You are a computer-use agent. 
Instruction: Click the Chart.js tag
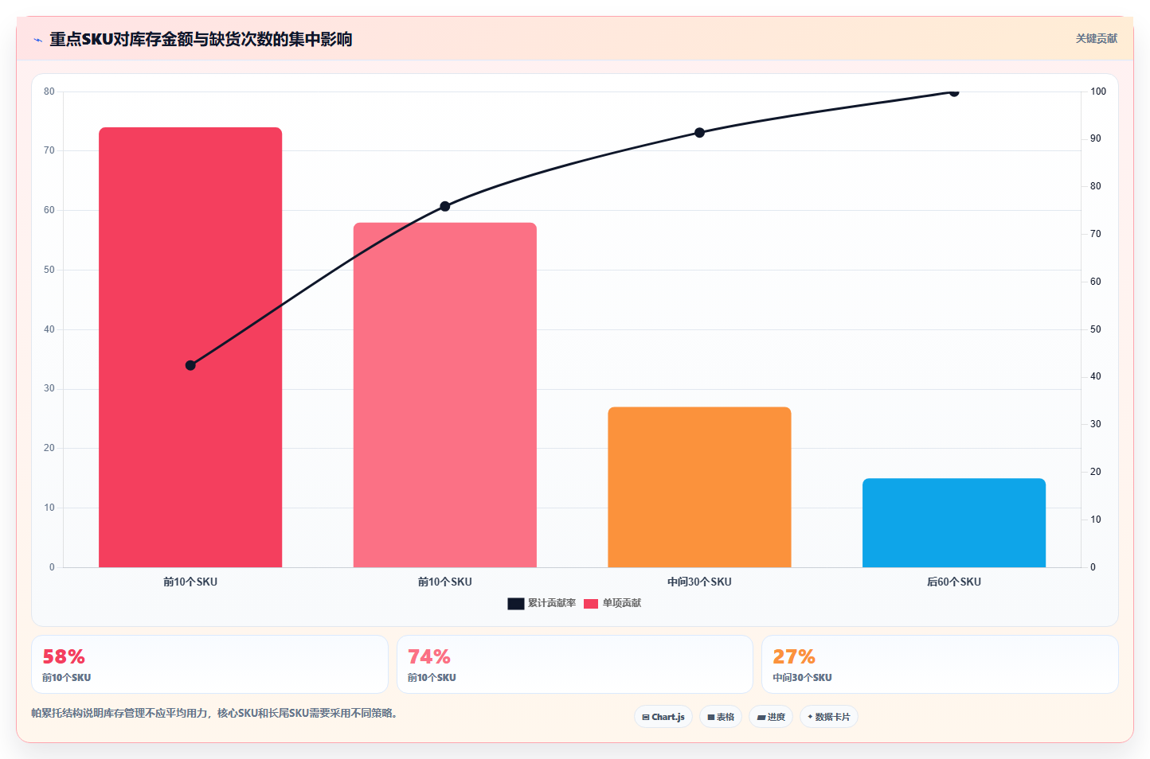[x=663, y=717]
